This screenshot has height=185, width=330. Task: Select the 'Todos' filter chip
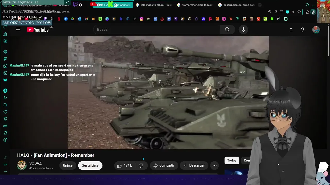[232, 160]
